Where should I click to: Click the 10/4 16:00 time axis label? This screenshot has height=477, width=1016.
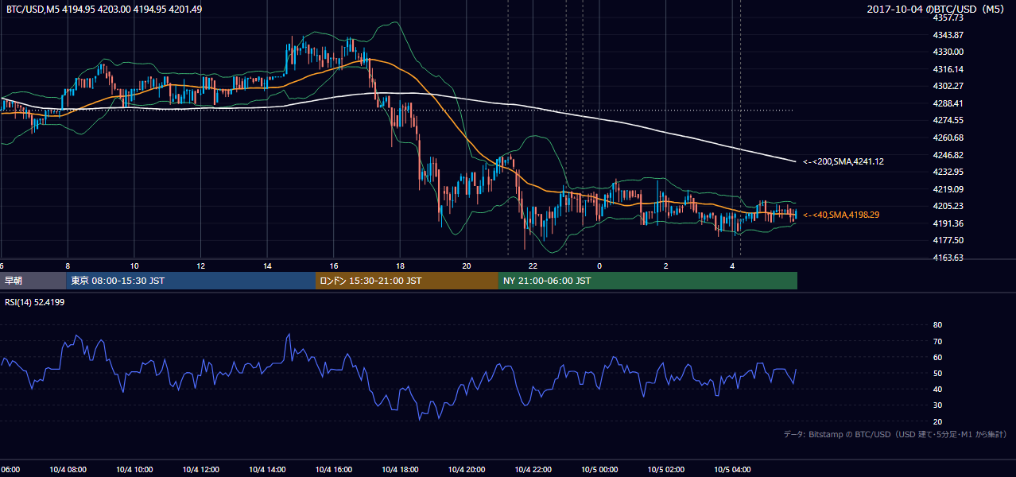pos(334,469)
